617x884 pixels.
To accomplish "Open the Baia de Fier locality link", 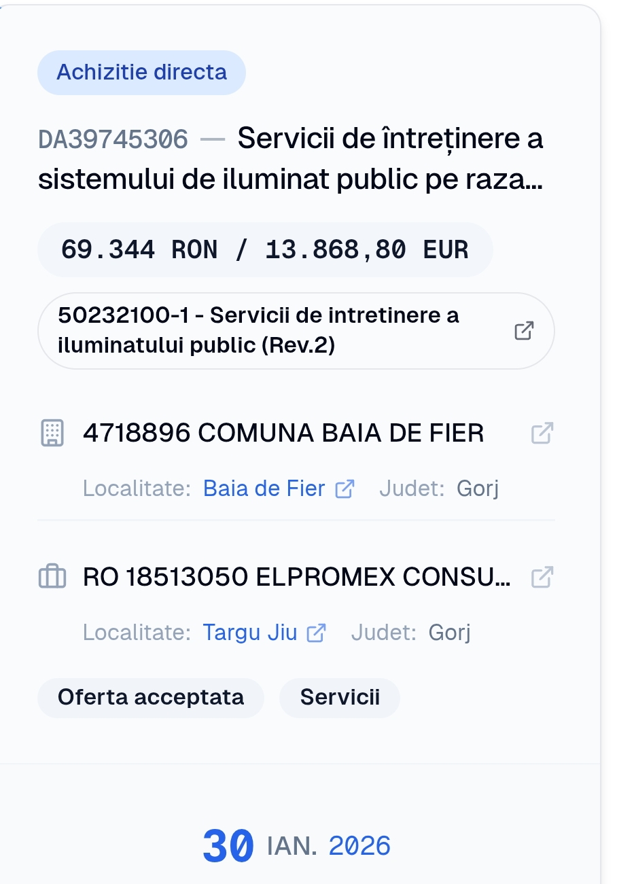I will tap(264, 489).
